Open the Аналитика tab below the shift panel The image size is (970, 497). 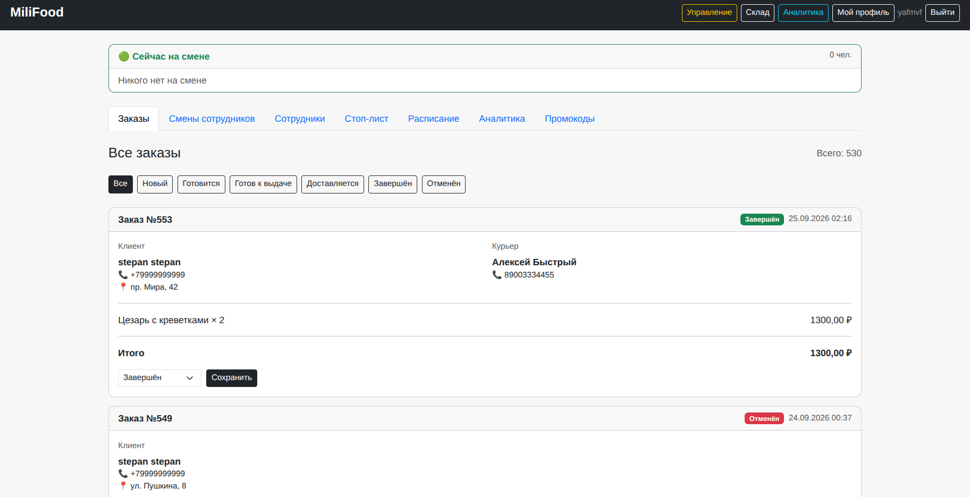click(502, 119)
